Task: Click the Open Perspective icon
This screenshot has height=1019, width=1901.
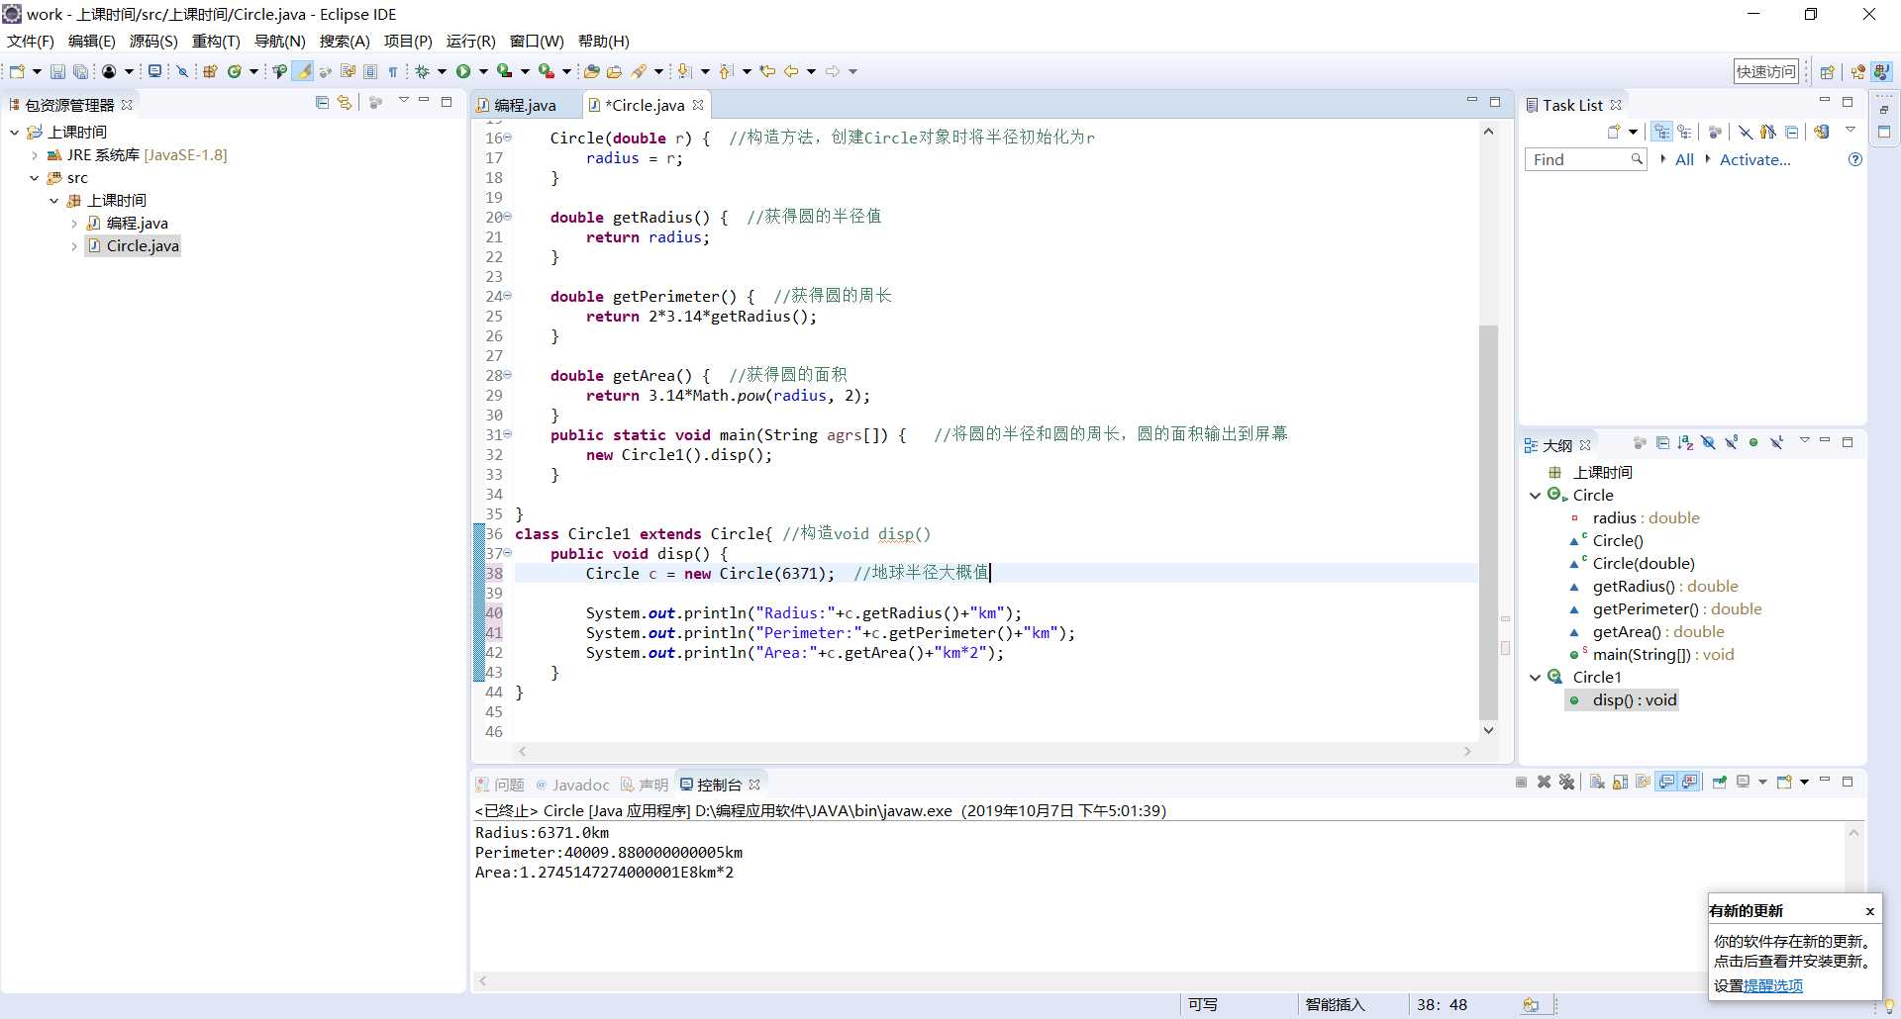Action: coord(1828,71)
